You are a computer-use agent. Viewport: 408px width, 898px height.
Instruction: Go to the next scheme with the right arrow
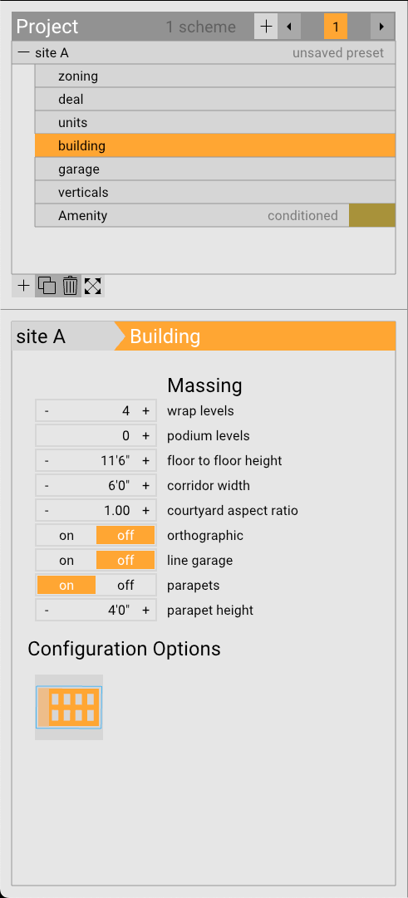click(381, 27)
